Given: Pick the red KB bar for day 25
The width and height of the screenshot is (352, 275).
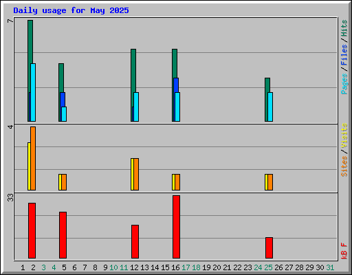Looking at the screenshot, I should coord(269,247).
